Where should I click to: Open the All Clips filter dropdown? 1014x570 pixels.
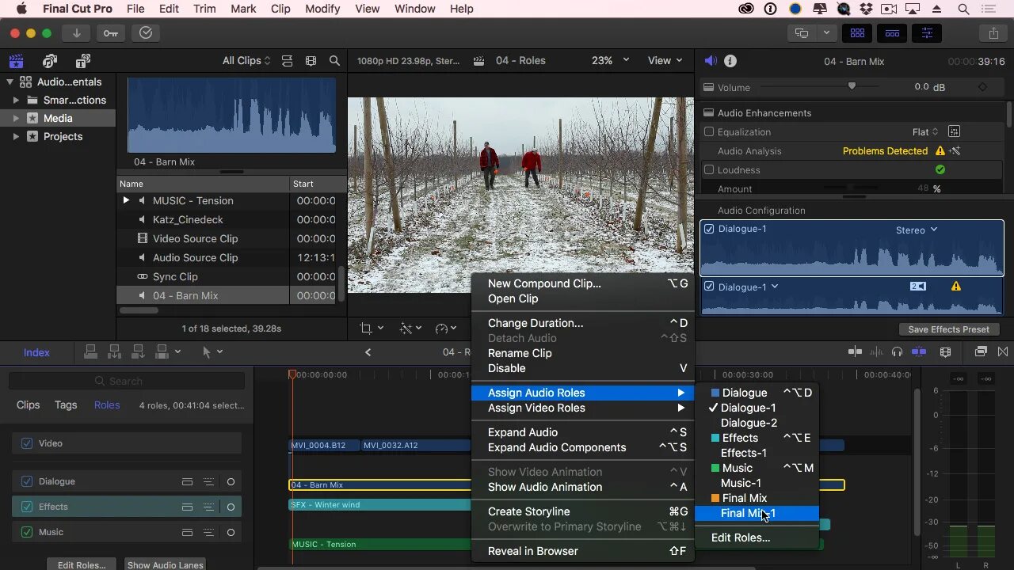tap(246, 61)
